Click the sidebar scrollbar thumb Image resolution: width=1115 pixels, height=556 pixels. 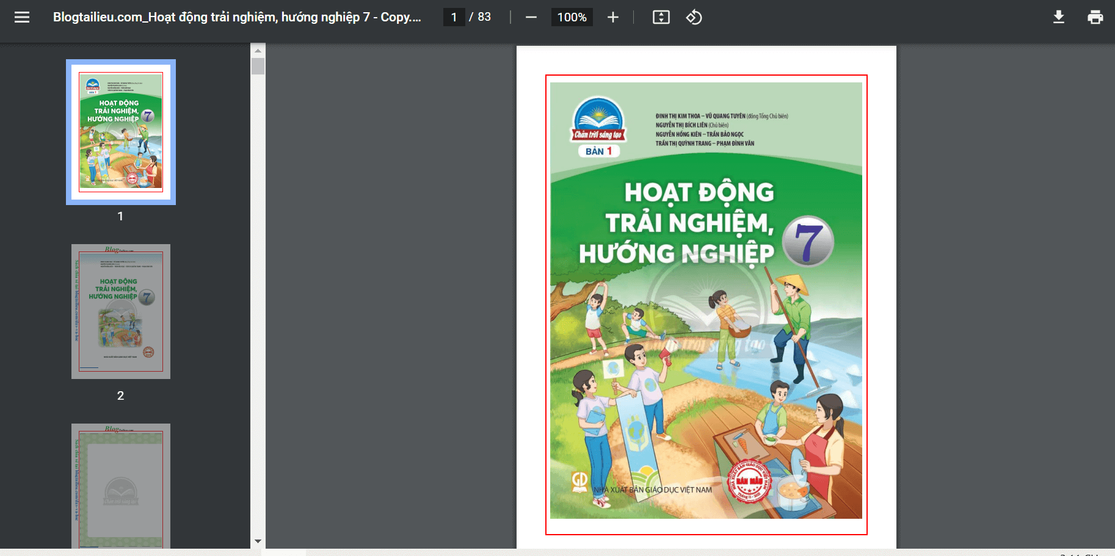click(258, 66)
